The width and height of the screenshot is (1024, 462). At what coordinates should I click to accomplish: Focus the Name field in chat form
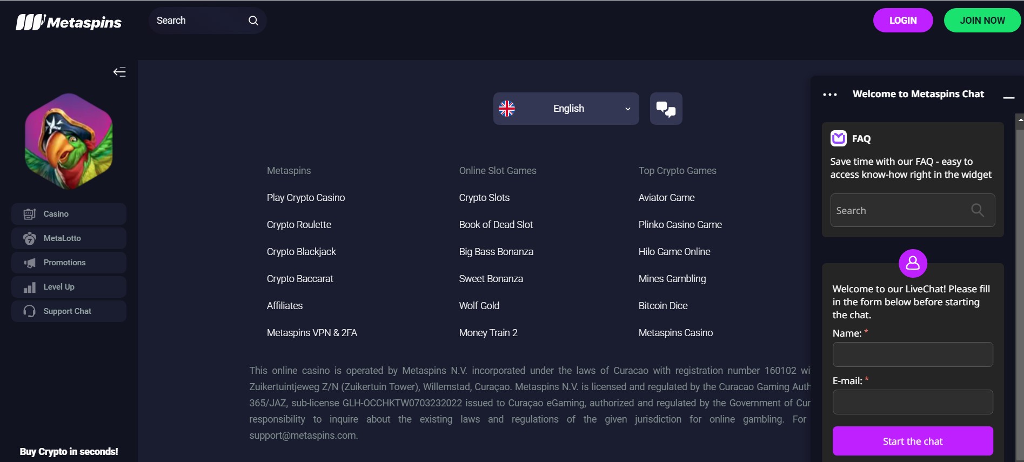[x=912, y=354]
